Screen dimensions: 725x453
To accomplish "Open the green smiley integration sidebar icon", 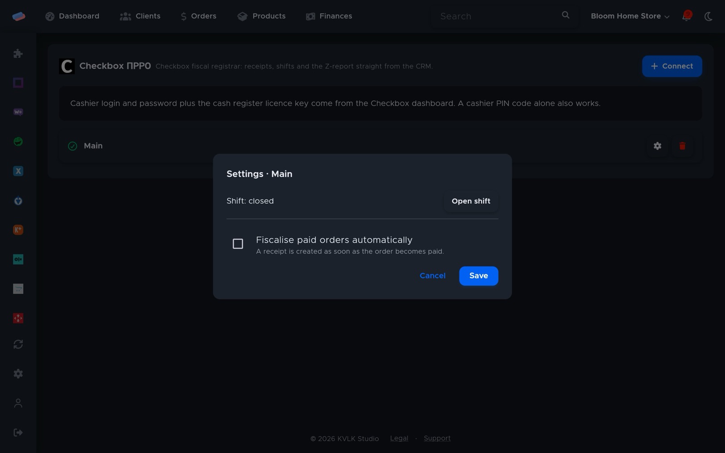I will click(x=18, y=141).
